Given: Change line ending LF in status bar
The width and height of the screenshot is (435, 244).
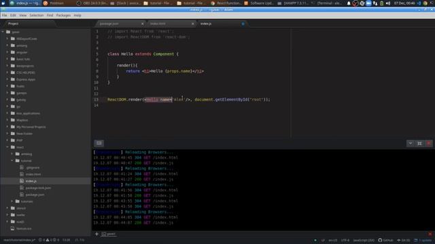Looking at the screenshot, I should (323, 240).
